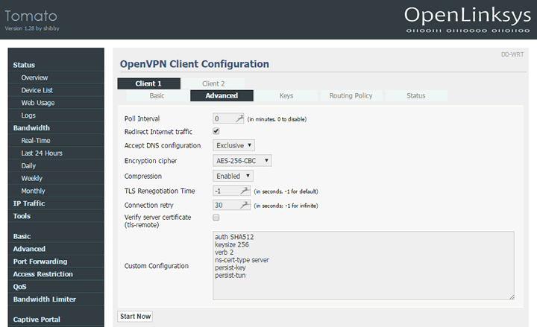Open the Keys sub-tab
Screen dimensions: 537x327
pyautogui.click(x=286, y=96)
